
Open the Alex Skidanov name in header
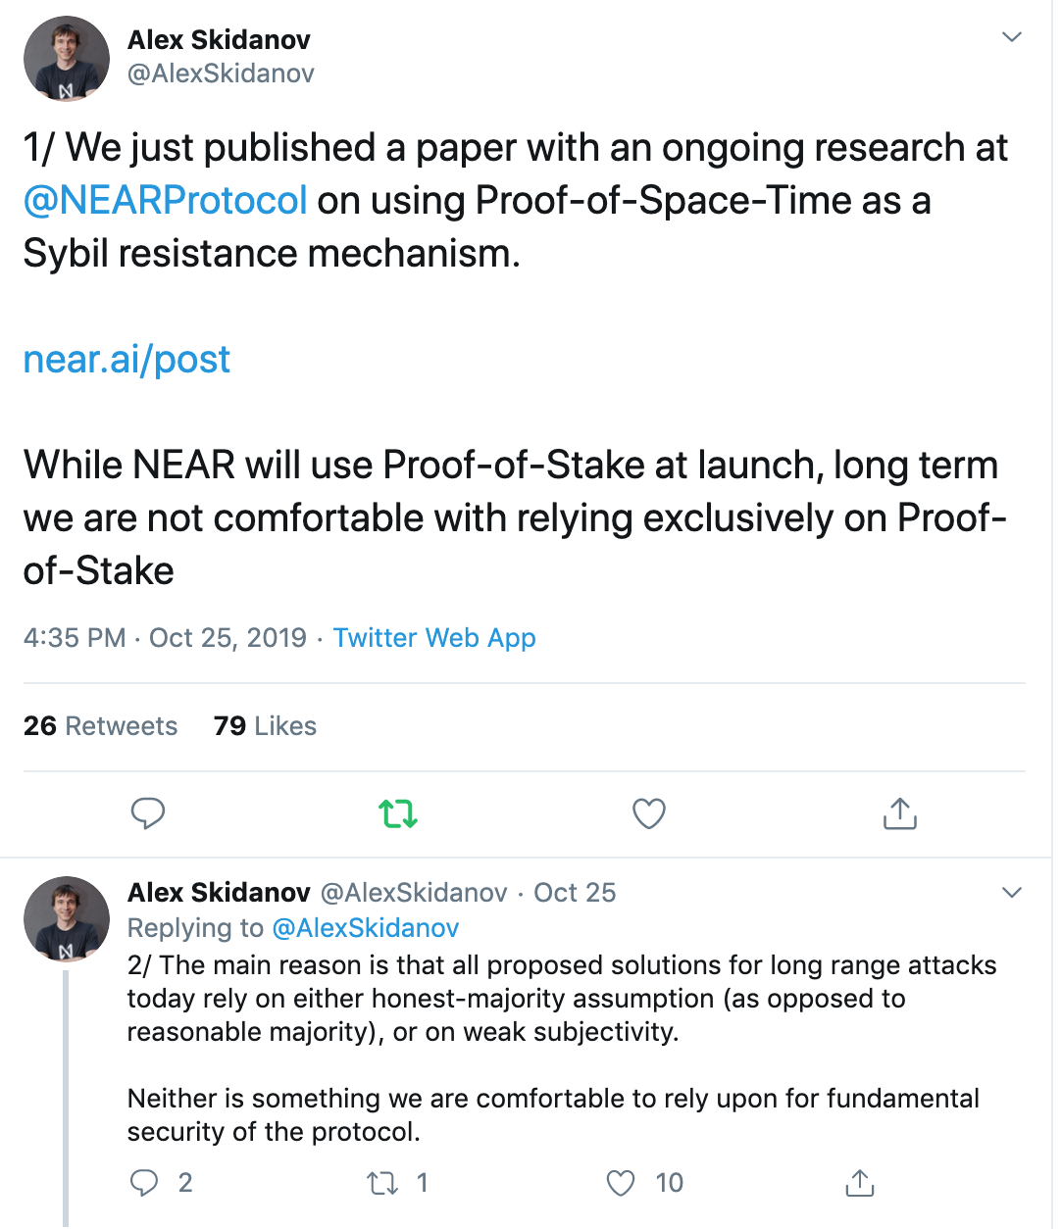pyautogui.click(x=219, y=40)
